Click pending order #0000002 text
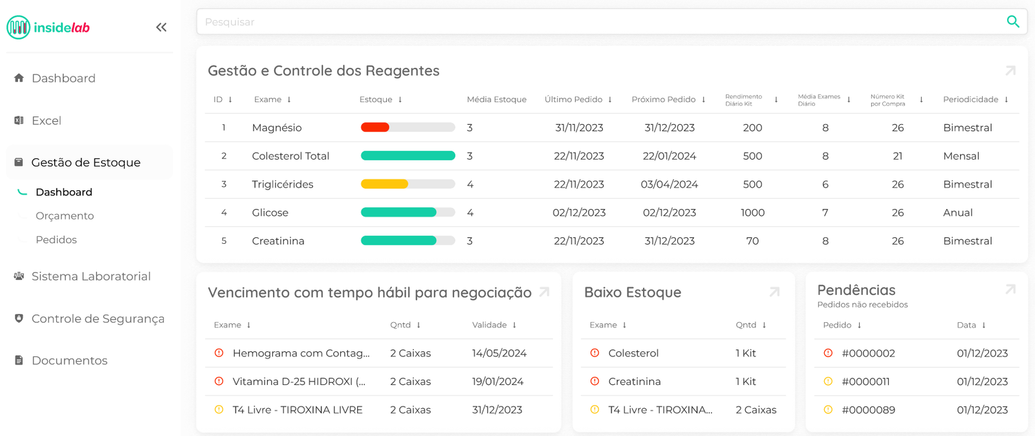The image size is (1035, 436). (869, 353)
